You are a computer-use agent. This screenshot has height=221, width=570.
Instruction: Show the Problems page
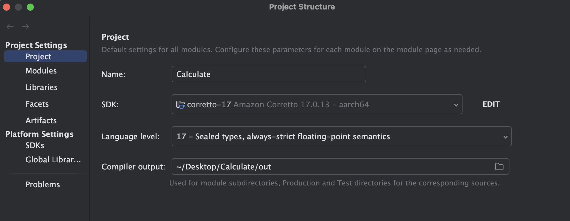click(43, 185)
